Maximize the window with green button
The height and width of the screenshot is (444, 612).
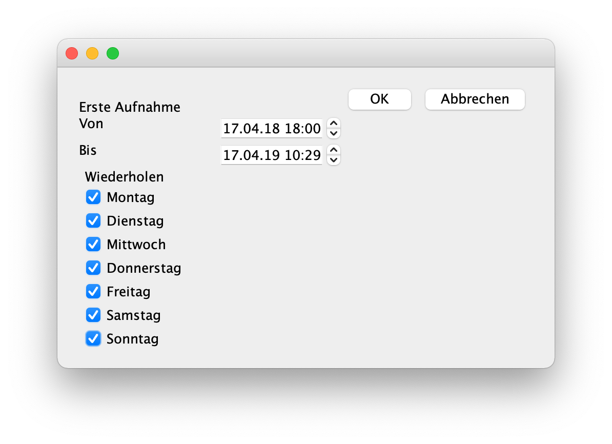click(113, 53)
